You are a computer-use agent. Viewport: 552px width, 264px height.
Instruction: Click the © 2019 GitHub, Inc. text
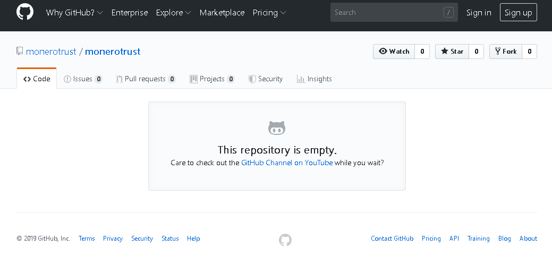tap(44, 239)
